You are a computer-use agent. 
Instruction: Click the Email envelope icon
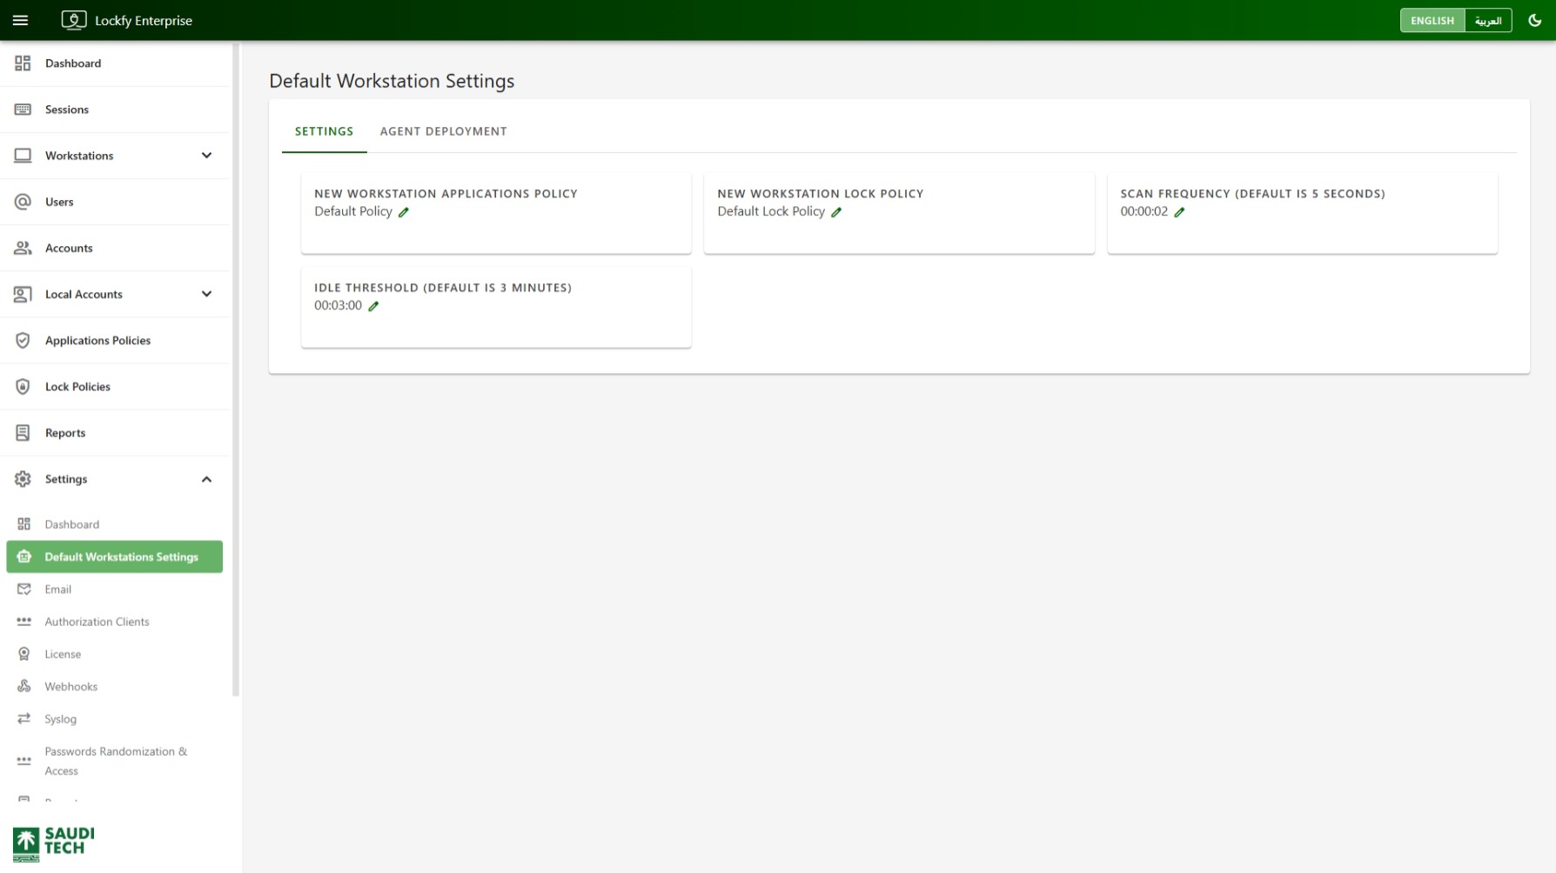point(24,590)
